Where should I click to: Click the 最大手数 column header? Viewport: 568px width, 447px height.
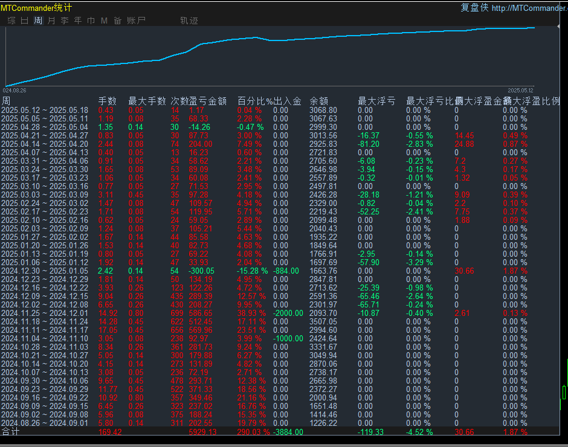(147, 101)
